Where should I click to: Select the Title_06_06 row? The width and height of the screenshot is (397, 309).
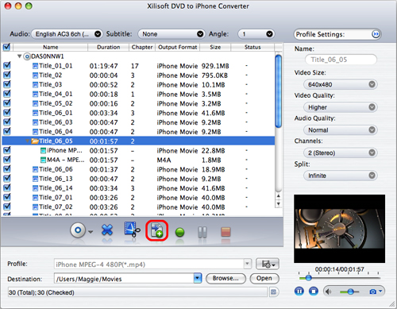[138, 169]
